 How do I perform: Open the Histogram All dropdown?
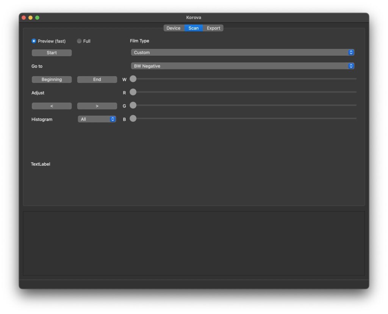click(97, 119)
